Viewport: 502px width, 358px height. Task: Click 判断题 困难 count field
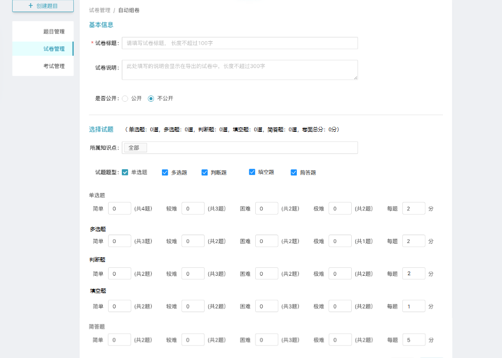point(267,274)
